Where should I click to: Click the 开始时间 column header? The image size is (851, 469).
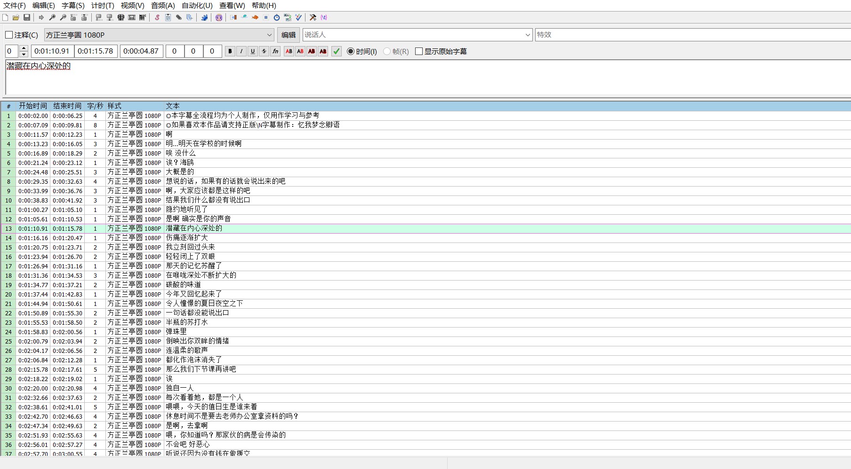(x=33, y=106)
